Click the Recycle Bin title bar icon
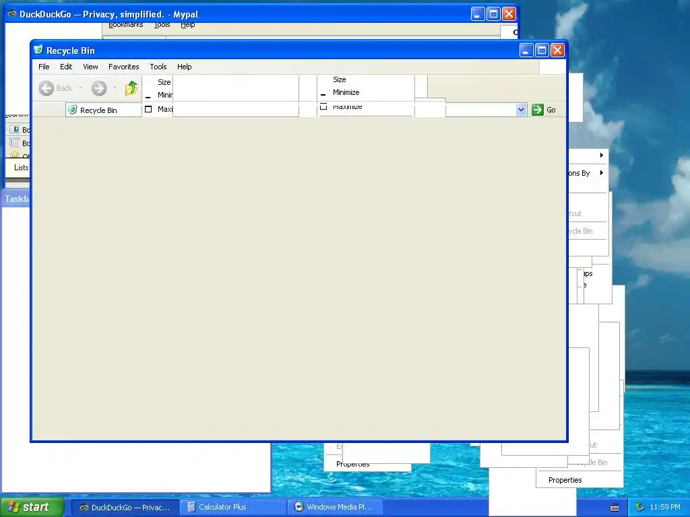The height and width of the screenshot is (517, 690). click(x=38, y=50)
